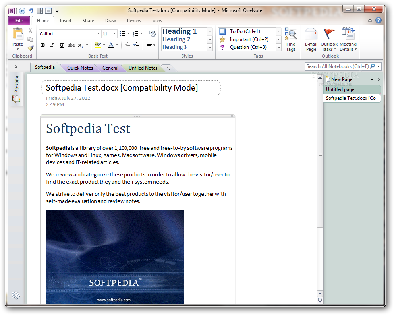Click the Undo icon in title bar
Viewport: 394px width, 315px height.
[x=31, y=11]
